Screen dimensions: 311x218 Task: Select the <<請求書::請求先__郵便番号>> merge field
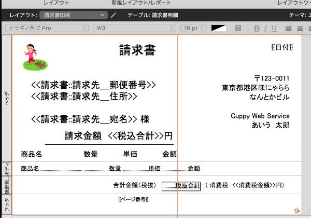93,85
